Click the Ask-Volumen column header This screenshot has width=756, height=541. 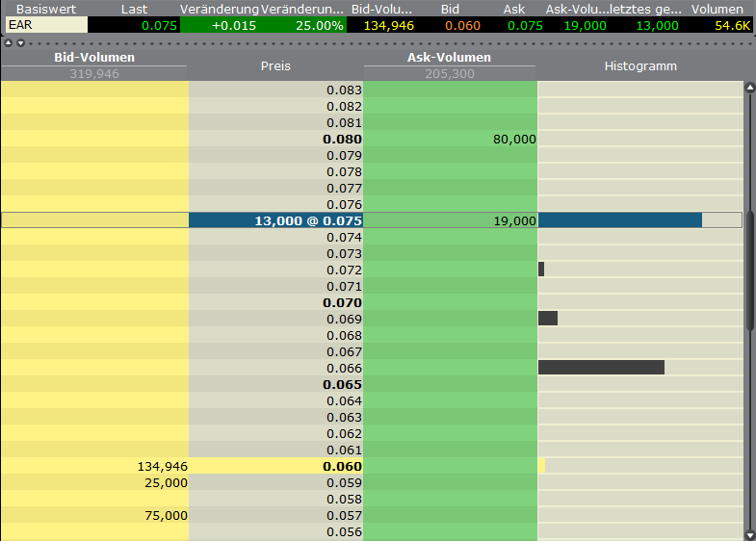449,58
